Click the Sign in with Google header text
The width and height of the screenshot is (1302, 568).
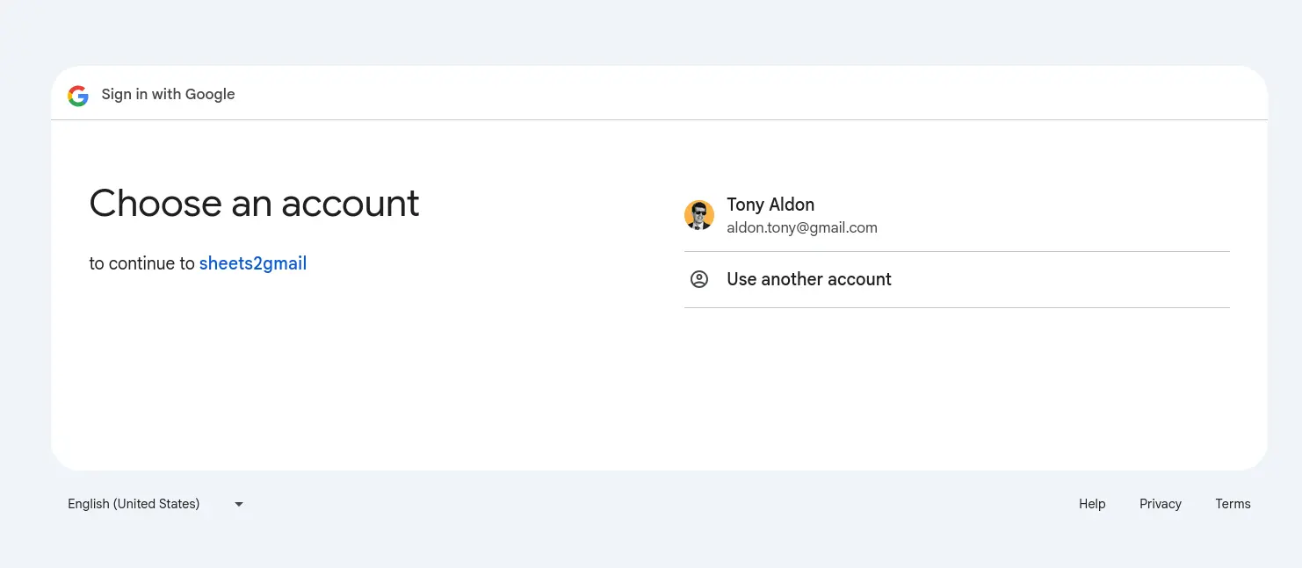[169, 95]
